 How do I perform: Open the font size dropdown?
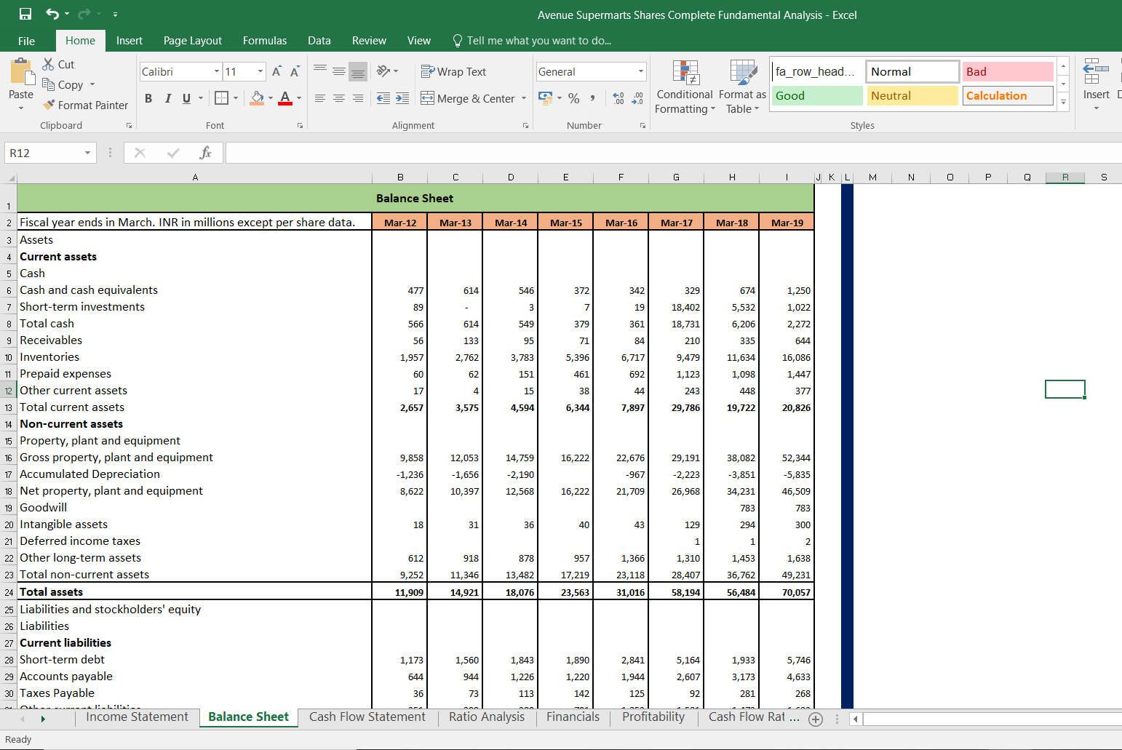point(260,71)
